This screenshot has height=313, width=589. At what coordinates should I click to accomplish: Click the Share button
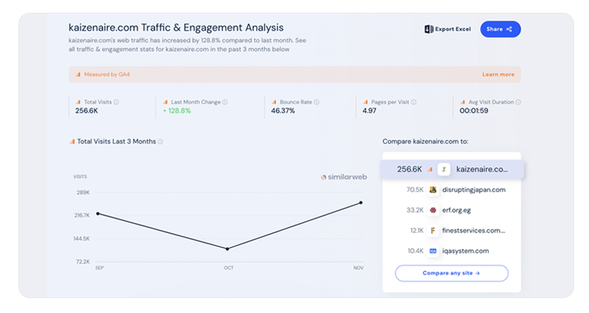pyautogui.click(x=501, y=29)
